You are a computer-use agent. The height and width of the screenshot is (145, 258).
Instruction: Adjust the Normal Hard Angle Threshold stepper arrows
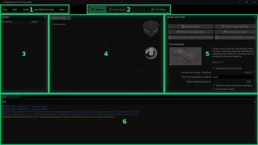pos(253,72)
